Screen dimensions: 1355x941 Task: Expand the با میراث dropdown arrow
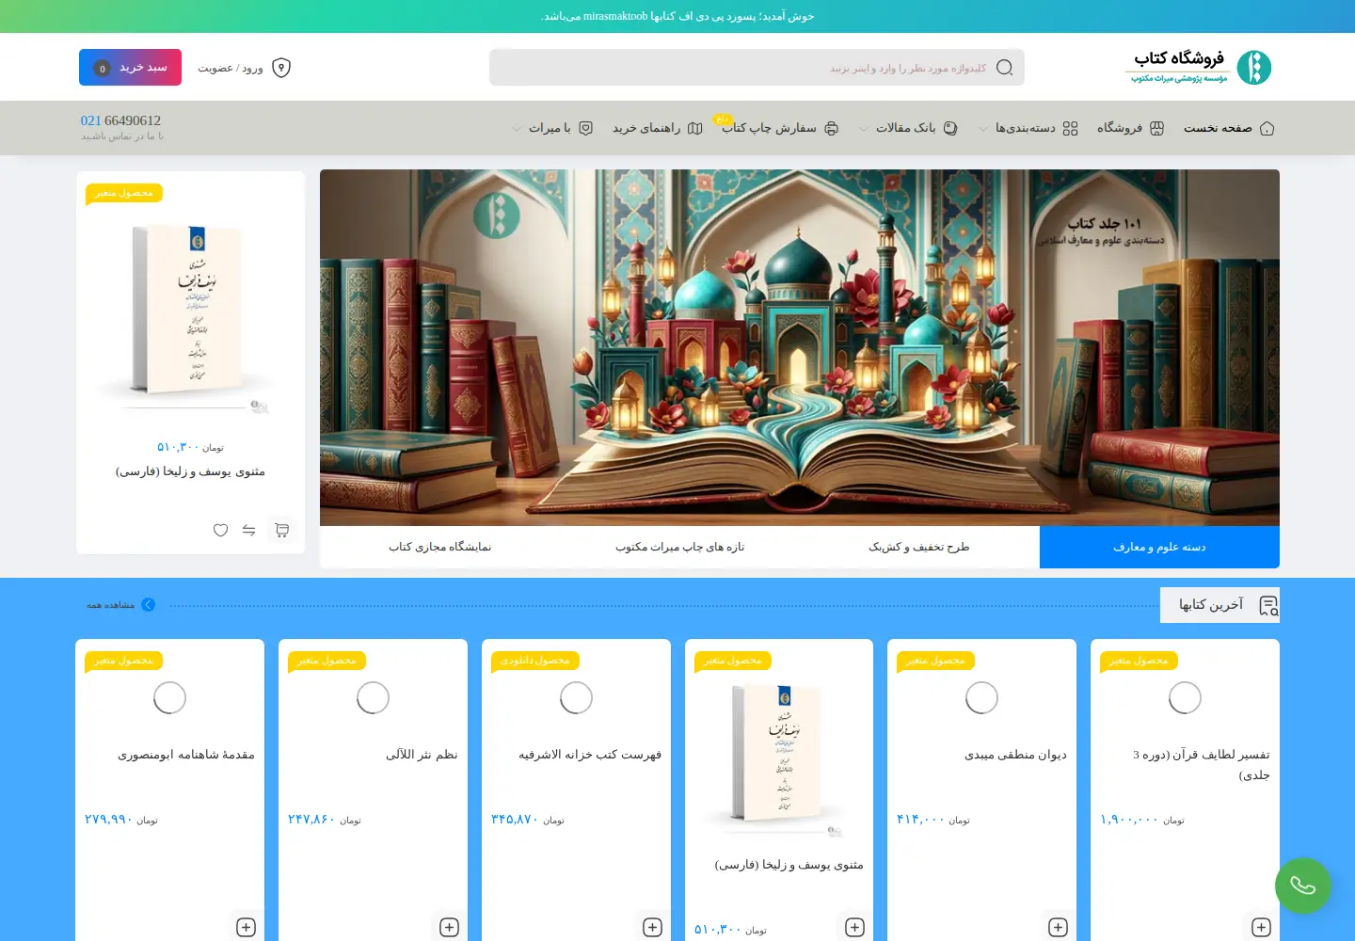pyautogui.click(x=517, y=129)
